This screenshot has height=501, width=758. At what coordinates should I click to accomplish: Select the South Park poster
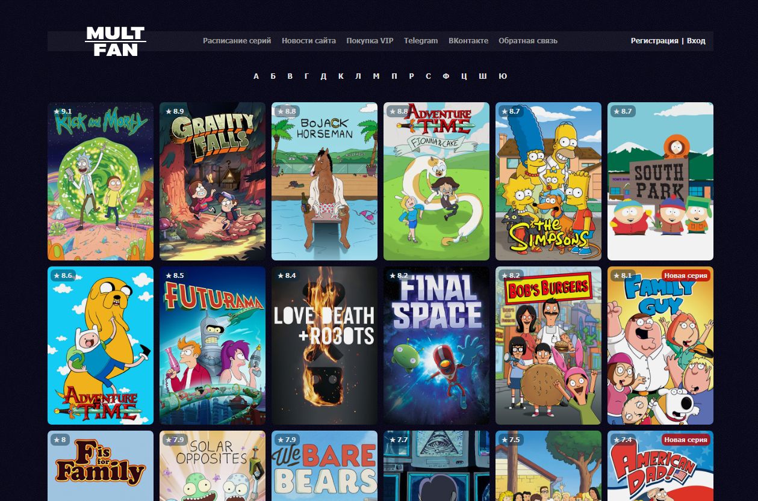coord(660,181)
